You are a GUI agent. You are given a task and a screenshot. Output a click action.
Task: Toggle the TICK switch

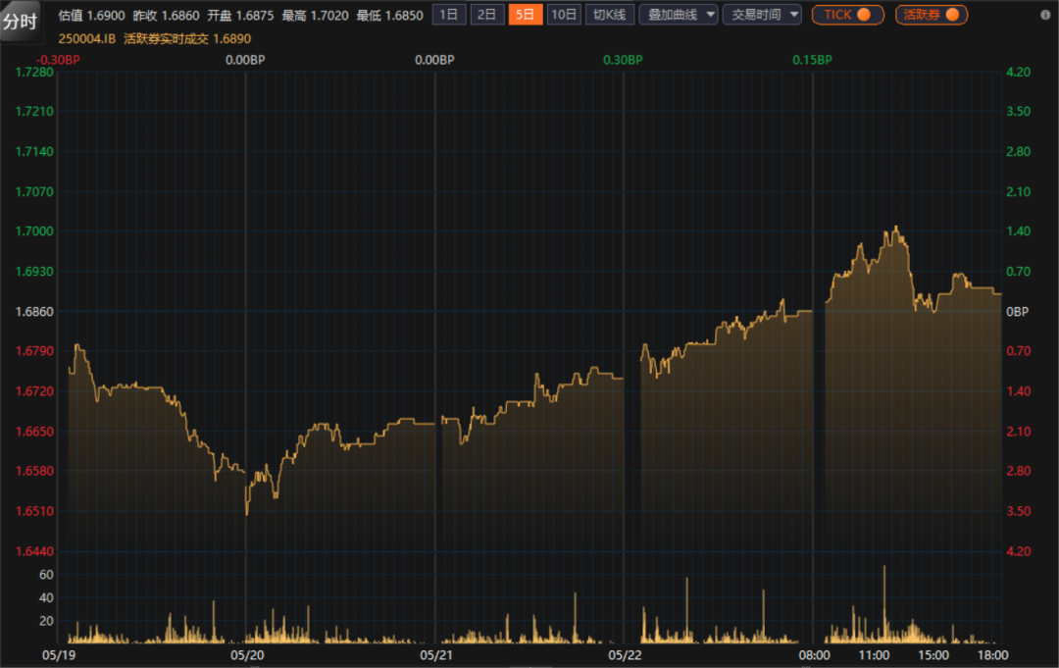[x=847, y=15]
